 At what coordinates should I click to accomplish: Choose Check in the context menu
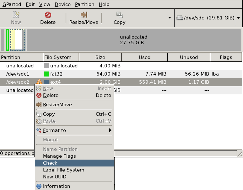pyautogui.click(x=74, y=163)
